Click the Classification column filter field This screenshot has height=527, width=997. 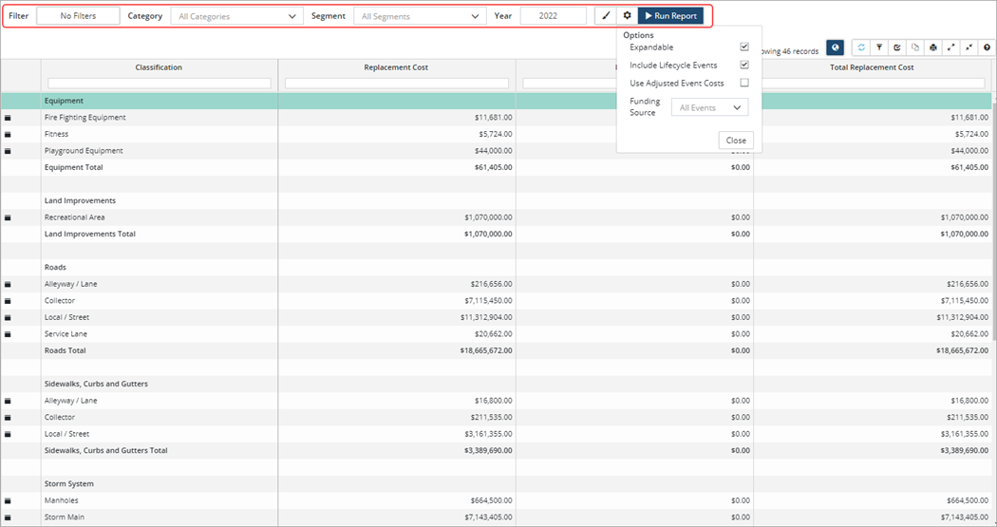coord(159,84)
